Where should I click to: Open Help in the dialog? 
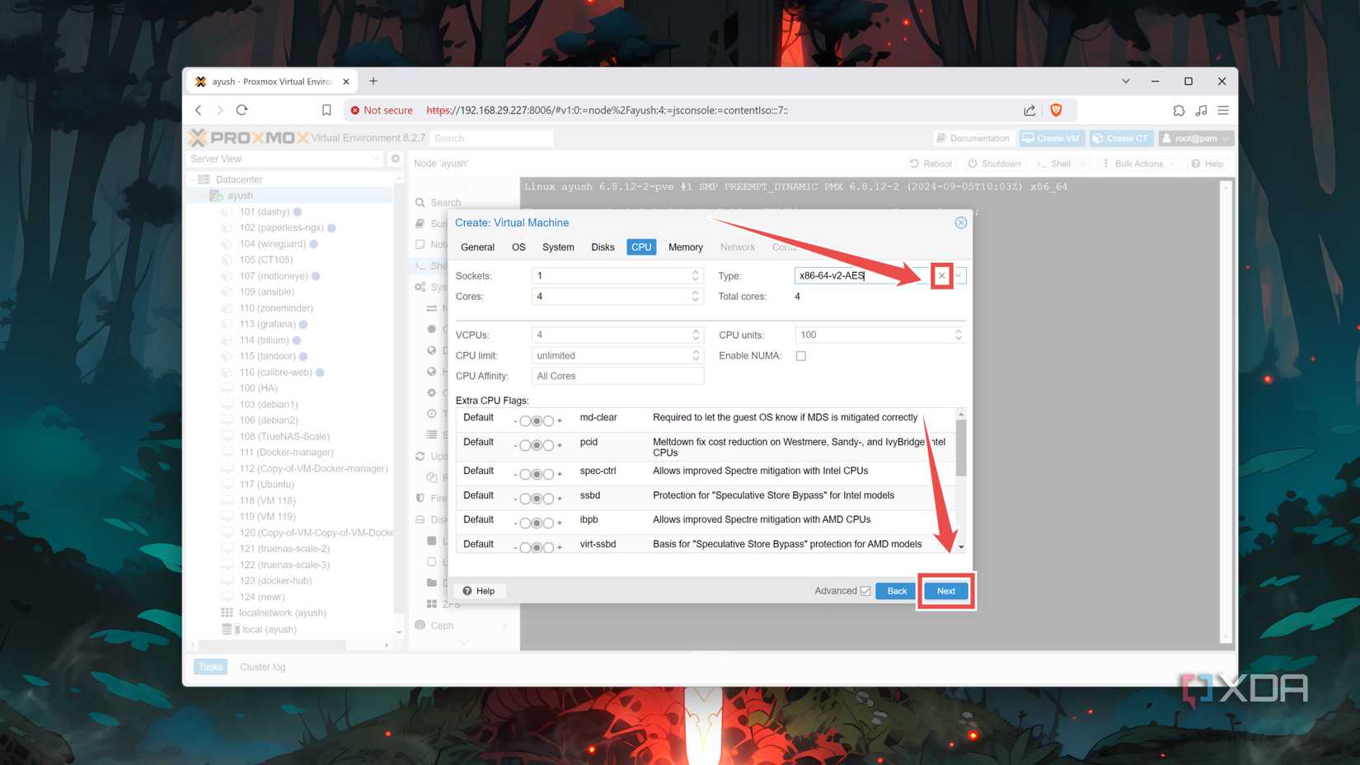pyautogui.click(x=479, y=591)
